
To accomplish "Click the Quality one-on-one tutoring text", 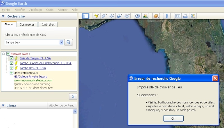I will tap(32, 84).
